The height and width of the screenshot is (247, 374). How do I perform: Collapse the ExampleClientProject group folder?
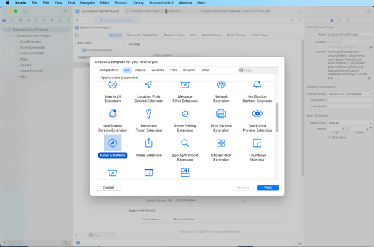click(9, 35)
